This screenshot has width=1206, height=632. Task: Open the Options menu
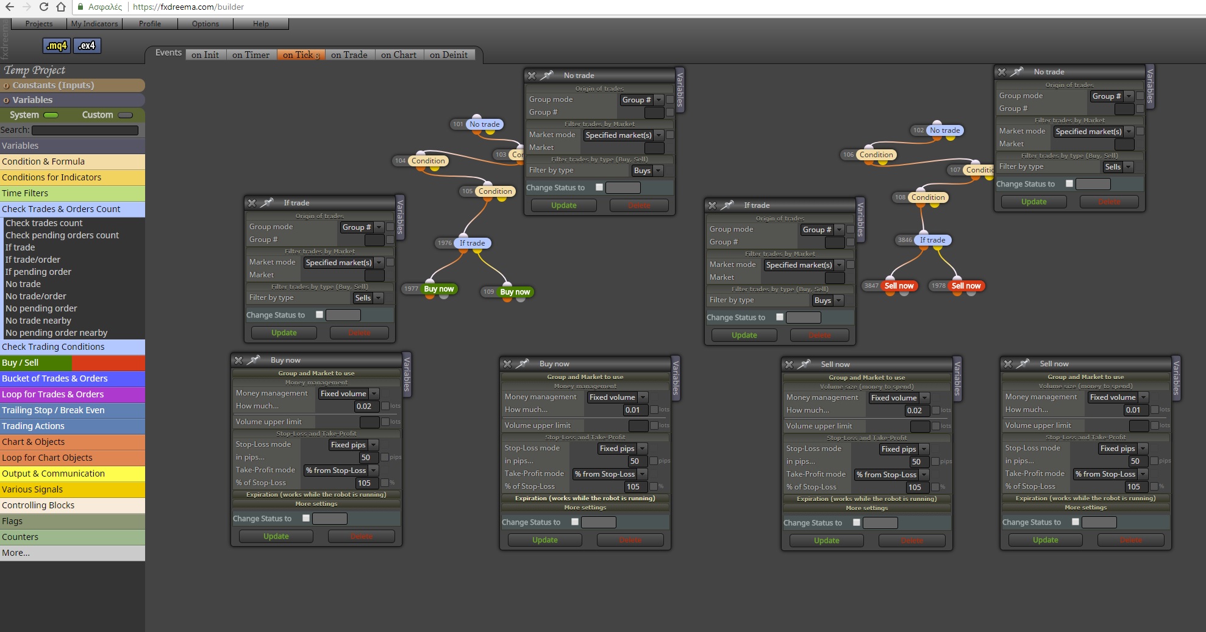(205, 24)
